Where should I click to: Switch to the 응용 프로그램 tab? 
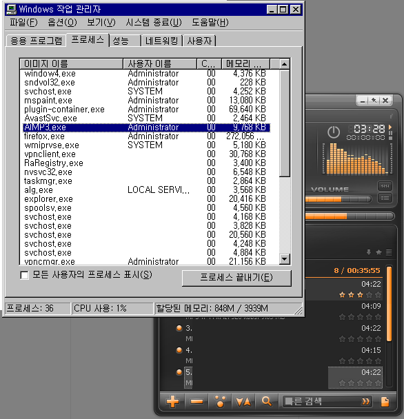36,41
